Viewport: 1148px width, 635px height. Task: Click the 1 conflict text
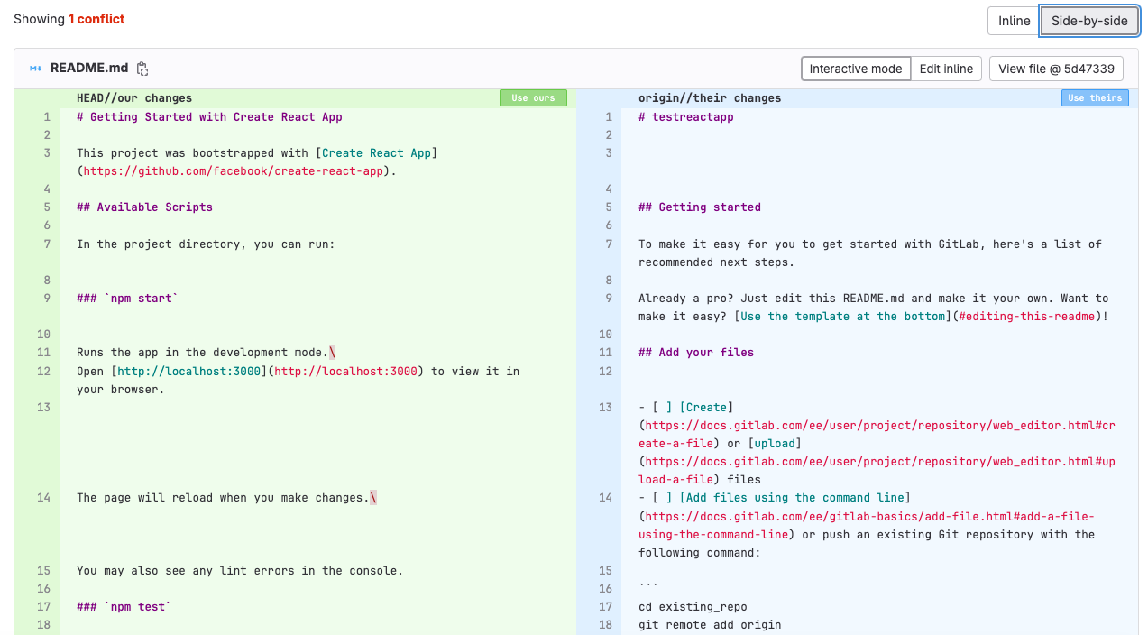tap(96, 19)
